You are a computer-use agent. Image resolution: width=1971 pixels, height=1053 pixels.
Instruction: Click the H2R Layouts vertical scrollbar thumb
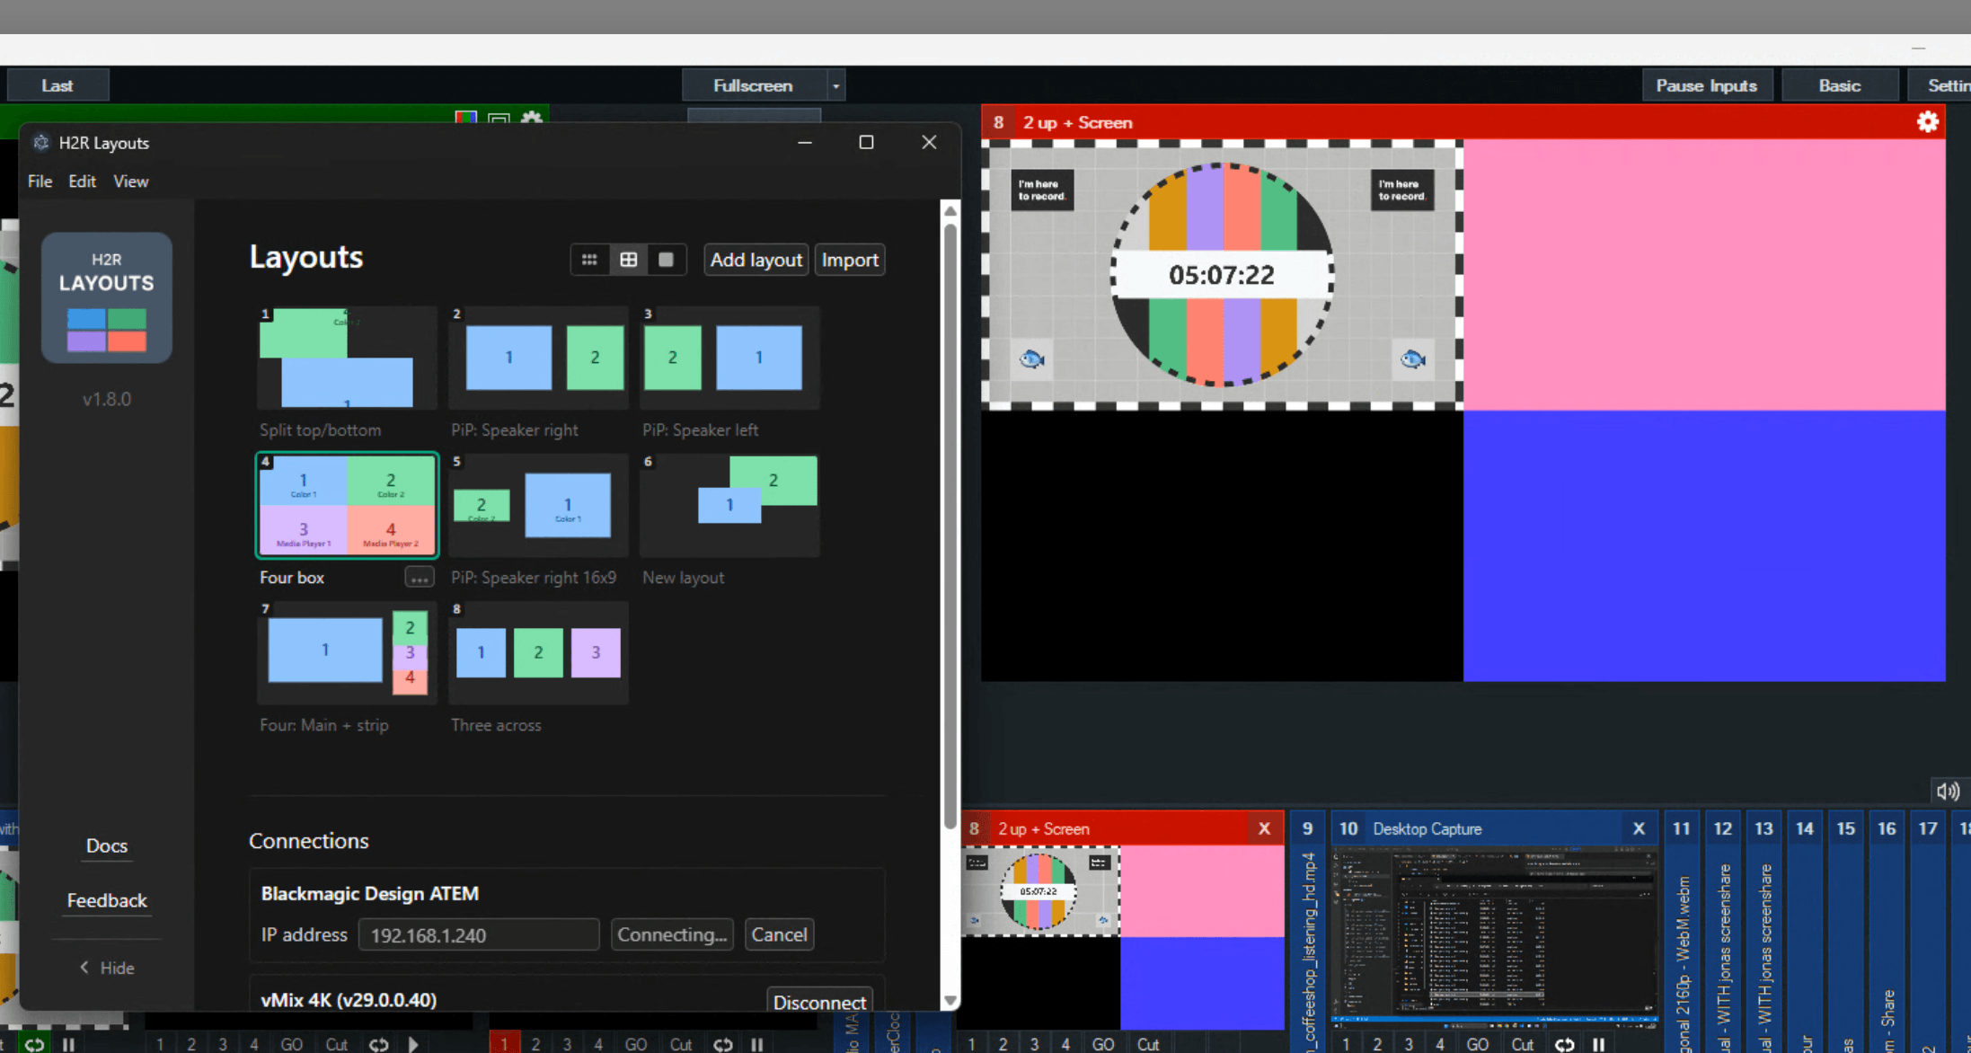pos(950,526)
